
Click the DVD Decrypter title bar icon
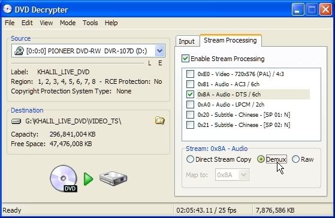[x=8, y=10]
